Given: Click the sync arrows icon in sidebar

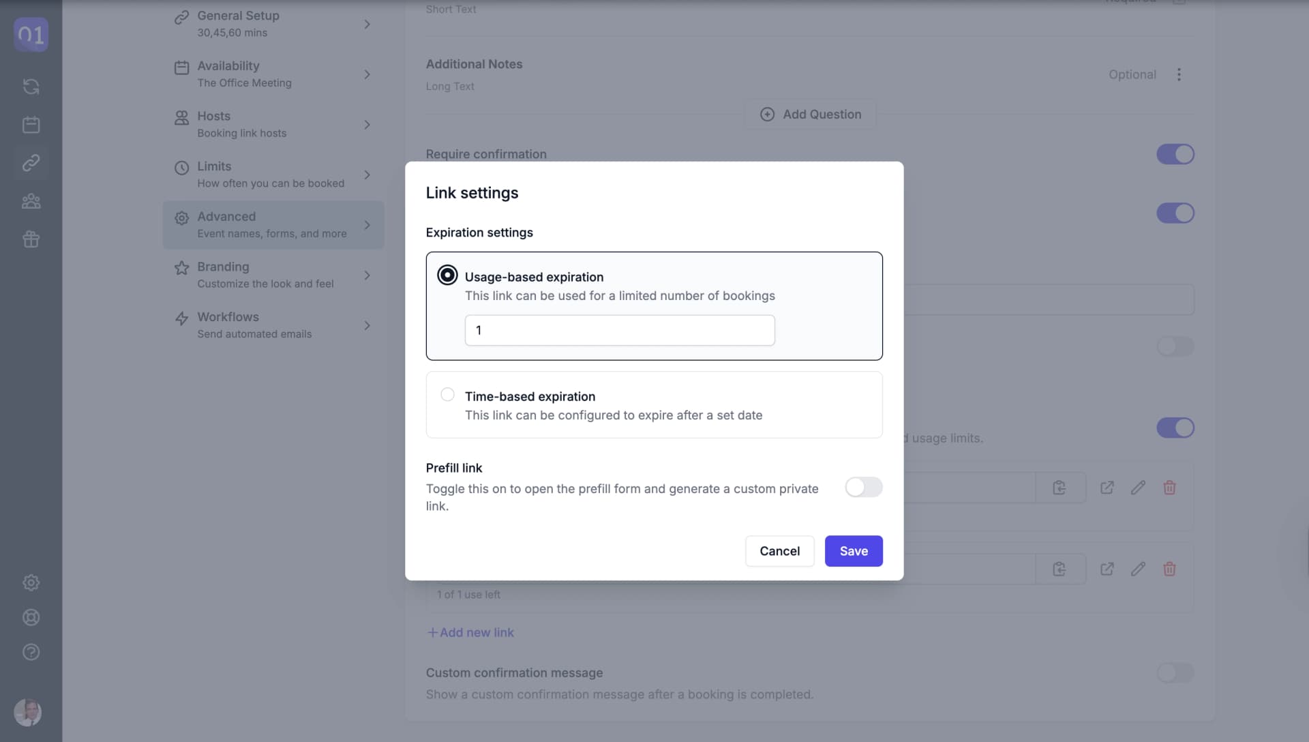Looking at the screenshot, I should tap(31, 87).
